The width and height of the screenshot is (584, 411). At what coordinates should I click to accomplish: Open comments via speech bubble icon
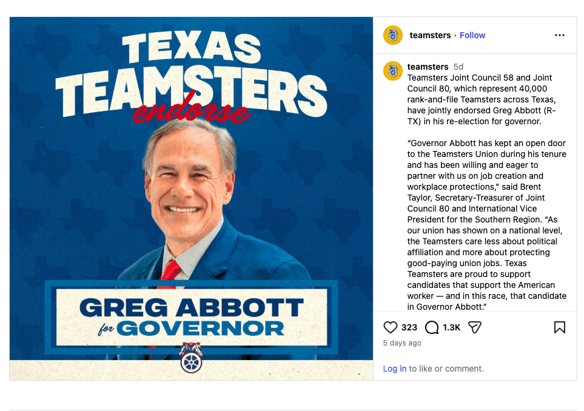pos(432,327)
